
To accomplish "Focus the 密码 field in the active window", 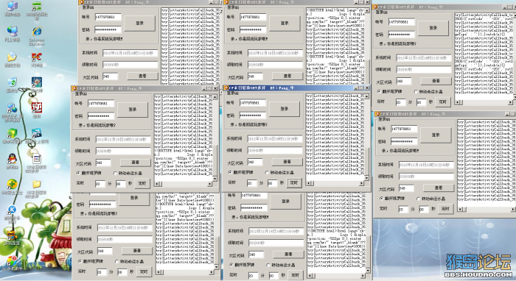I will pos(252,115).
